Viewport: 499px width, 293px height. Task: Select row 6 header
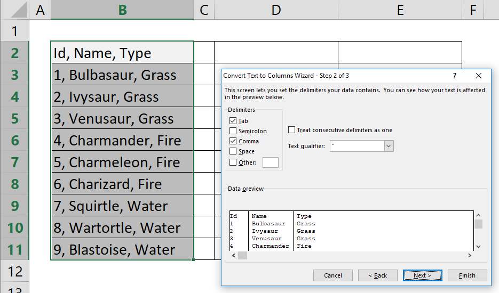14,140
